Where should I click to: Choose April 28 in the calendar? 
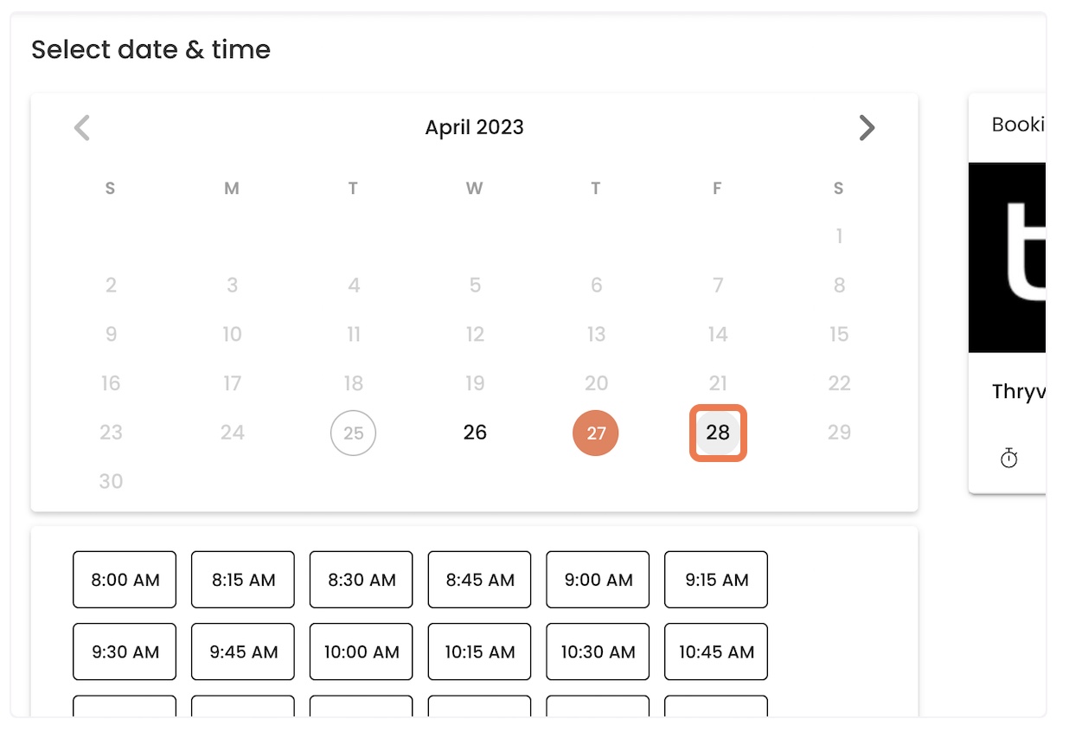pos(718,433)
